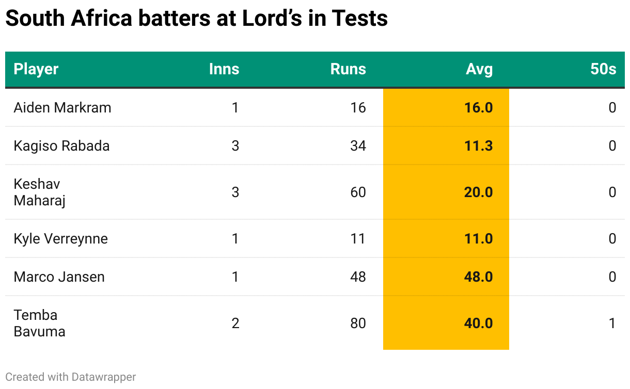The image size is (630, 389).
Task: Click Aiden Markram's 16.0 average cell
Action: point(478,107)
